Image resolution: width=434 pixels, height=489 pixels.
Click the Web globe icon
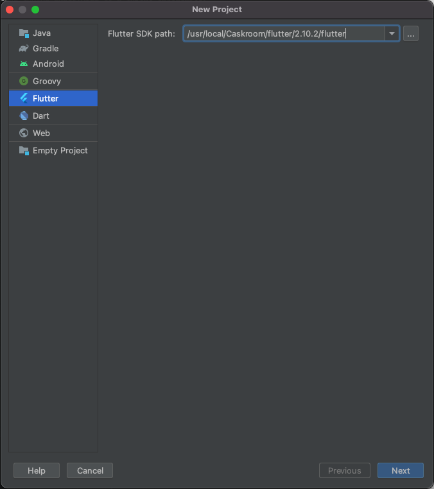24,133
